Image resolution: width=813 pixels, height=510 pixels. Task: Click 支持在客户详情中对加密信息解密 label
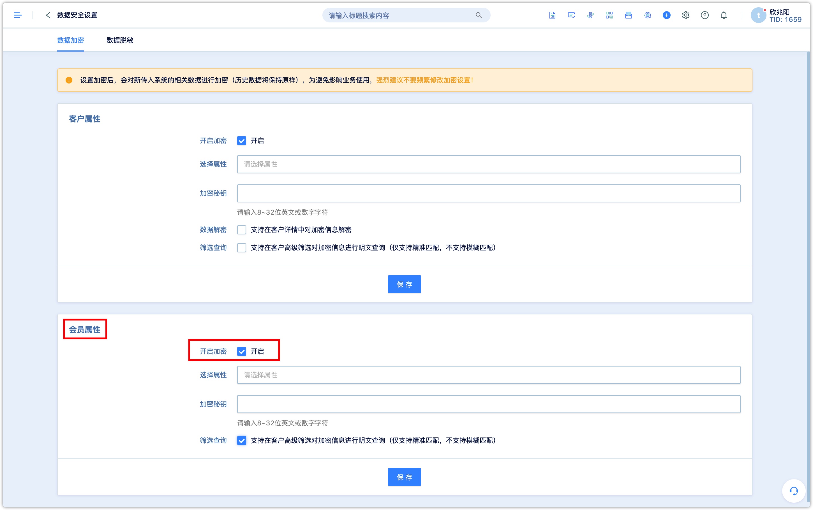(301, 230)
